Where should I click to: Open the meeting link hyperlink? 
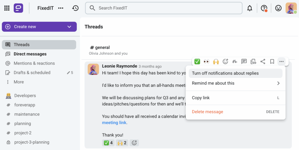[x=114, y=123]
